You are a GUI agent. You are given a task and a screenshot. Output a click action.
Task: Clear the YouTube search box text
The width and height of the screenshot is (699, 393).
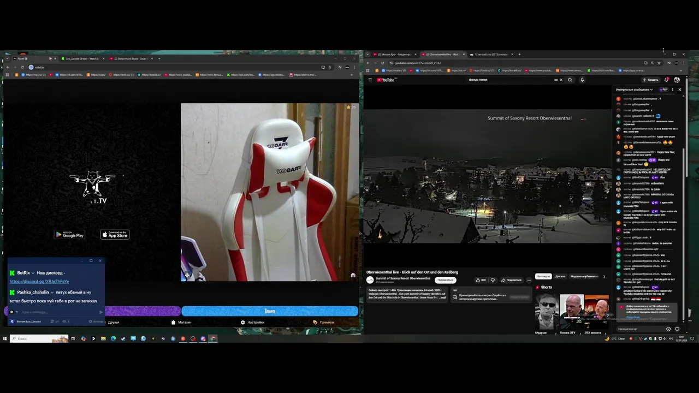pos(561,80)
